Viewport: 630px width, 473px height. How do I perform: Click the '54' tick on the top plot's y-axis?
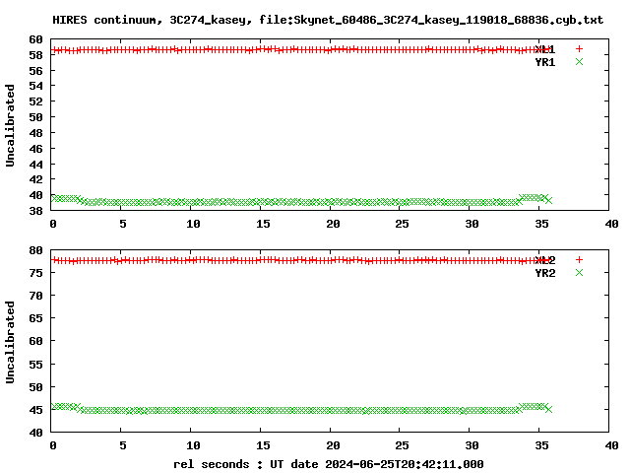pos(35,86)
